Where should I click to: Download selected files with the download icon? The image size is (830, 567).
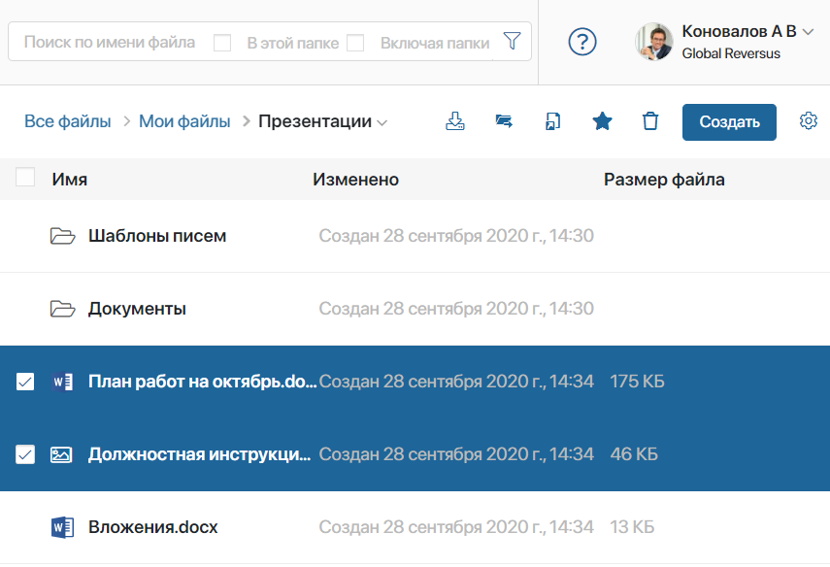pyautogui.click(x=455, y=121)
